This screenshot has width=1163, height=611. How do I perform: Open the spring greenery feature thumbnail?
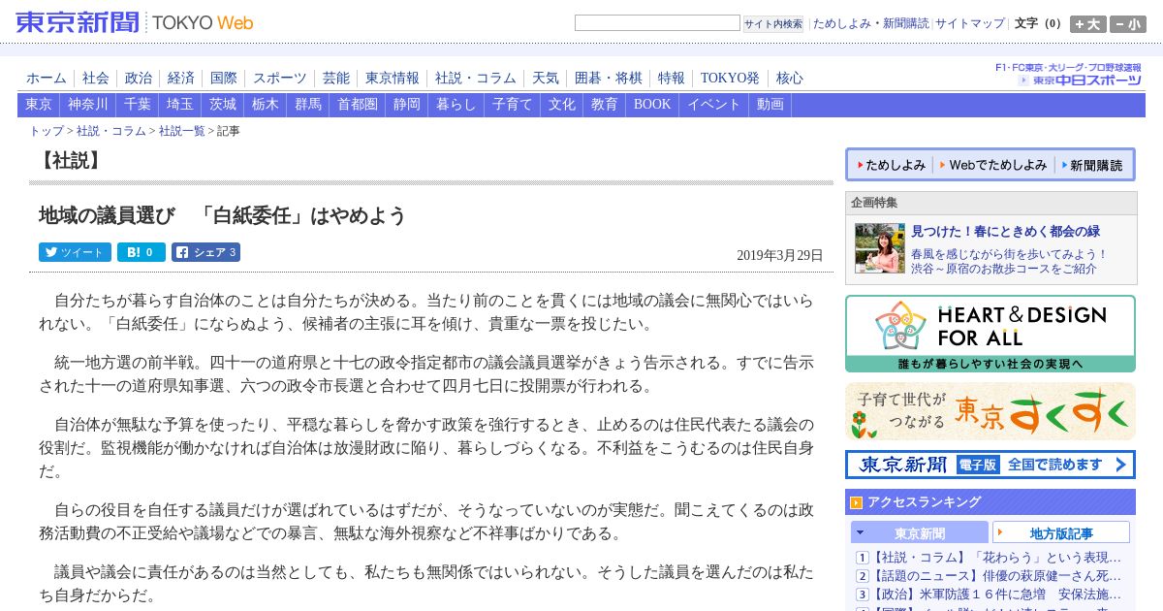click(x=879, y=248)
